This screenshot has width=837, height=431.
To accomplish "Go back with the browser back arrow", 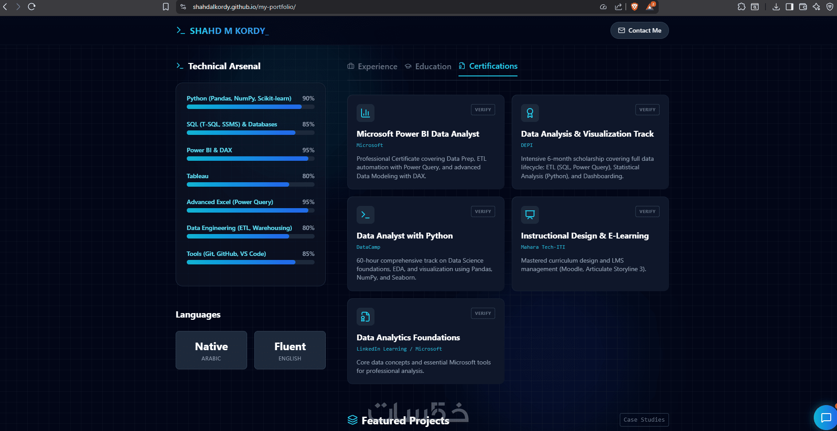I will [x=5, y=7].
